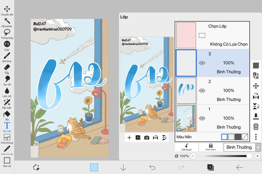Select the Thuốc nhỏ mắt eyedropper tool

click(7, 150)
